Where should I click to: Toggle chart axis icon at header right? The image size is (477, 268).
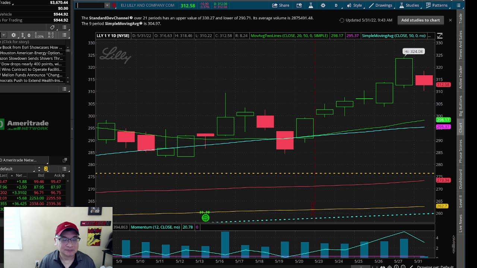click(440, 36)
